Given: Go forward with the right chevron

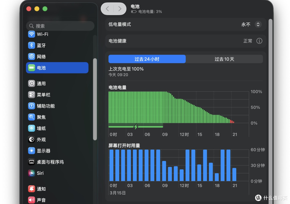Looking at the screenshot, I should coord(120,9).
